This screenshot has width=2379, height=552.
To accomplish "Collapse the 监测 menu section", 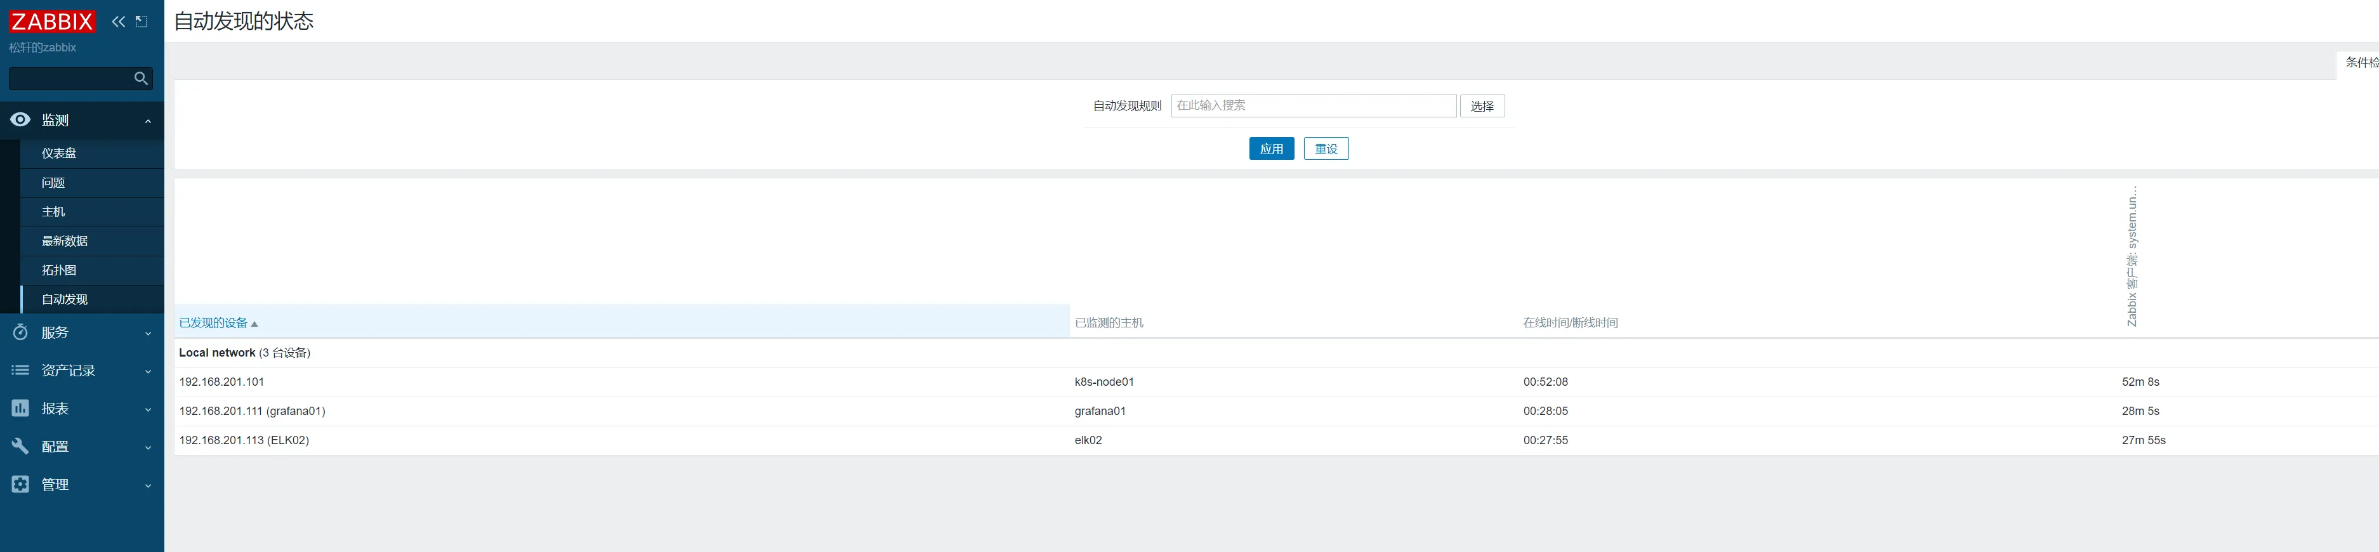I will pyautogui.click(x=148, y=121).
